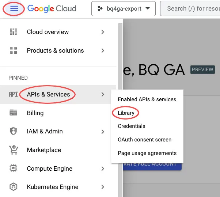The height and width of the screenshot is (197, 220).
Task: Open Enabled APIs & services submenu item
Action: click(x=147, y=99)
